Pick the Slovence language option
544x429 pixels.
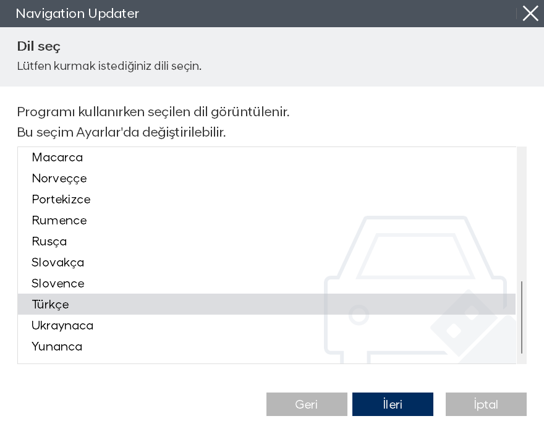coord(58,284)
